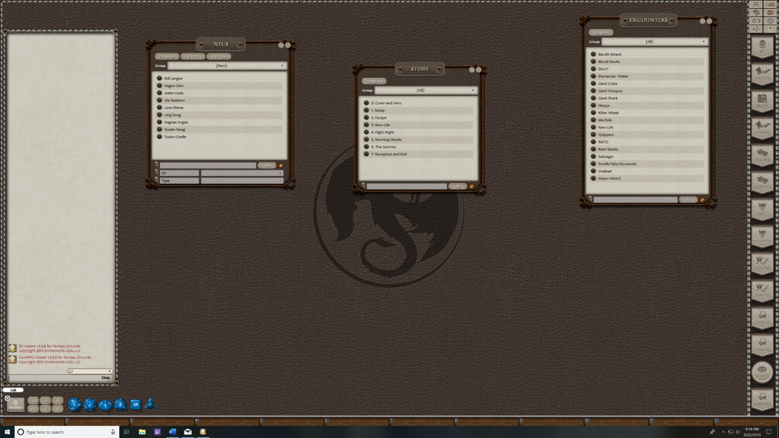The height and width of the screenshot is (438, 779).
Task: Roll the blue d20 die
Action: pyautogui.click(x=75, y=404)
